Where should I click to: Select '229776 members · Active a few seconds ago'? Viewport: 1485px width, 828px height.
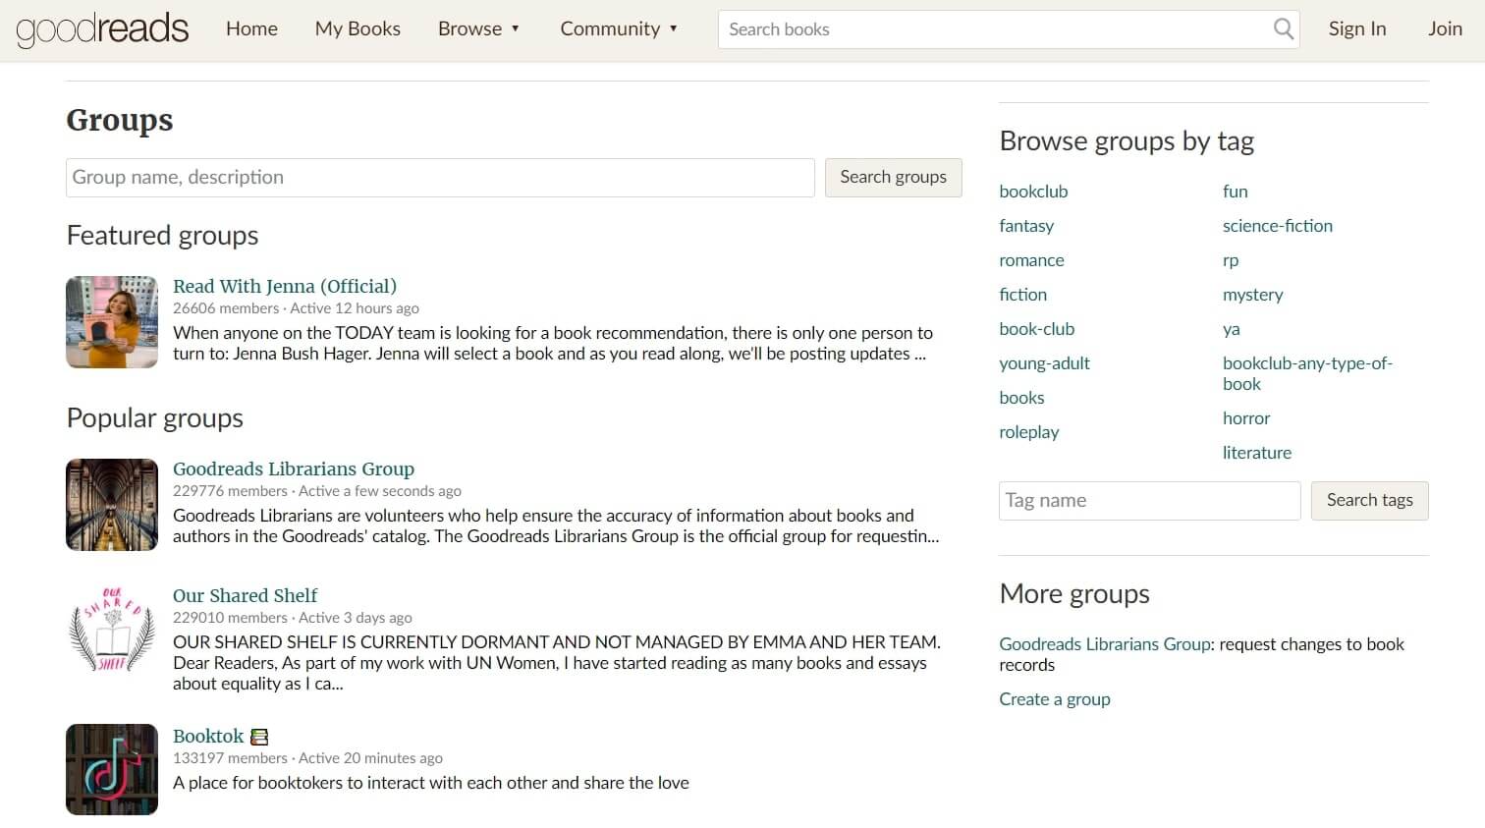pyautogui.click(x=317, y=491)
